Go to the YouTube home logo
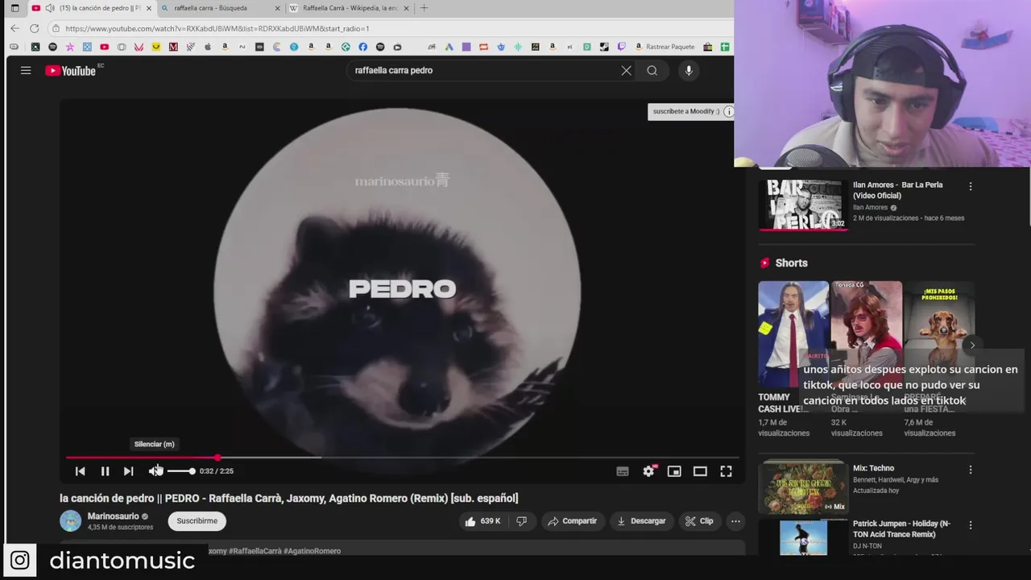1031x580 pixels. pyautogui.click(x=70, y=71)
